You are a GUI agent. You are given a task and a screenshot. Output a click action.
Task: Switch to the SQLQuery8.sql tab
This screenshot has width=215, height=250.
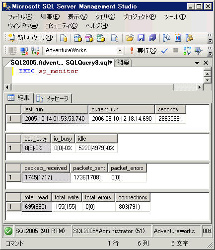click(61, 63)
